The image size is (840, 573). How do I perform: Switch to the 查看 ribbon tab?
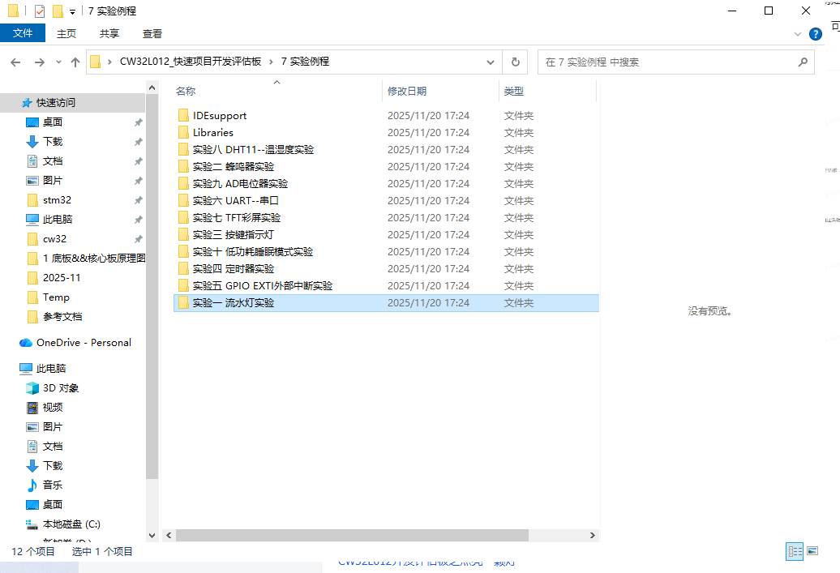click(151, 34)
